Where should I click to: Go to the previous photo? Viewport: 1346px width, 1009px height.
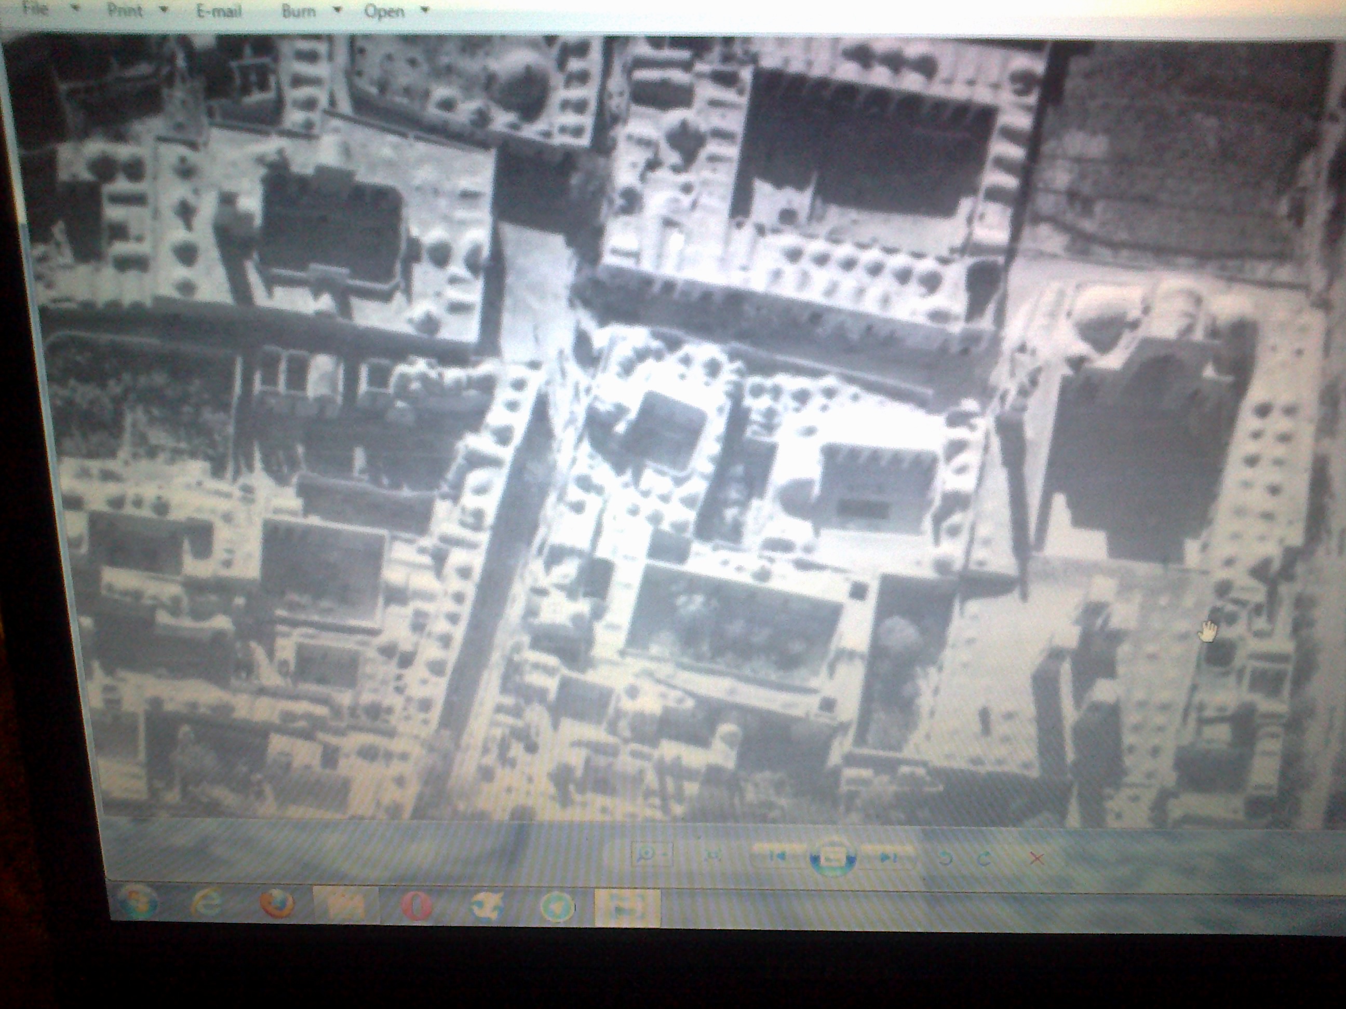click(778, 856)
